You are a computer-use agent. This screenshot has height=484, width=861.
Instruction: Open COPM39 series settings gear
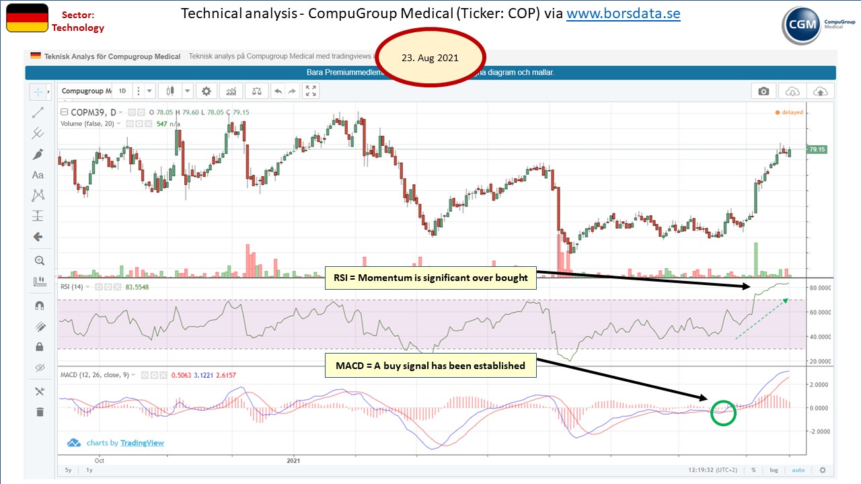pyautogui.click(x=141, y=112)
